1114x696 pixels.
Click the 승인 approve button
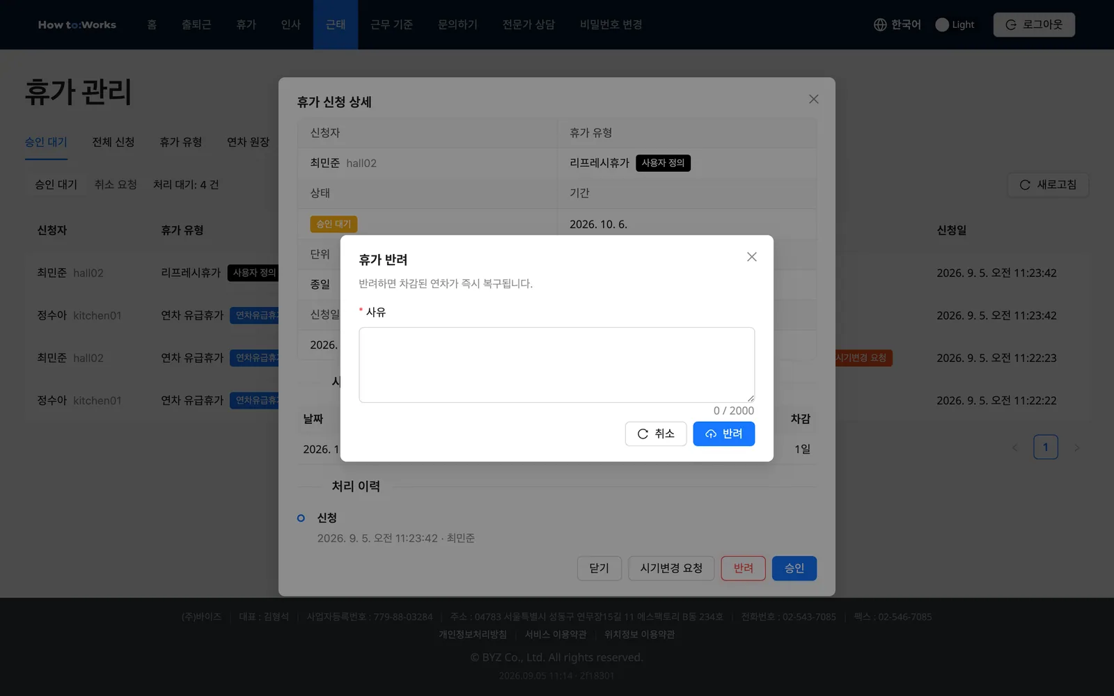tap(794, 568)
